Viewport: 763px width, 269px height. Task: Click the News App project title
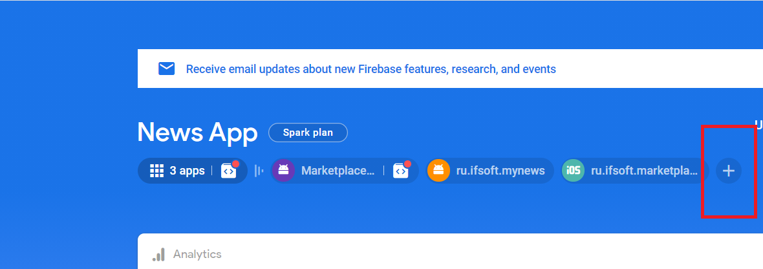197,133
